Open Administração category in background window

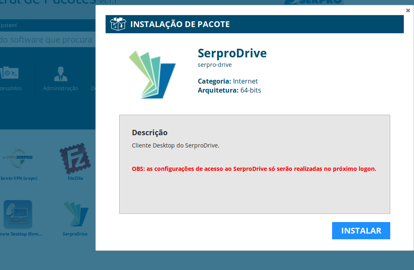[61, 79]
